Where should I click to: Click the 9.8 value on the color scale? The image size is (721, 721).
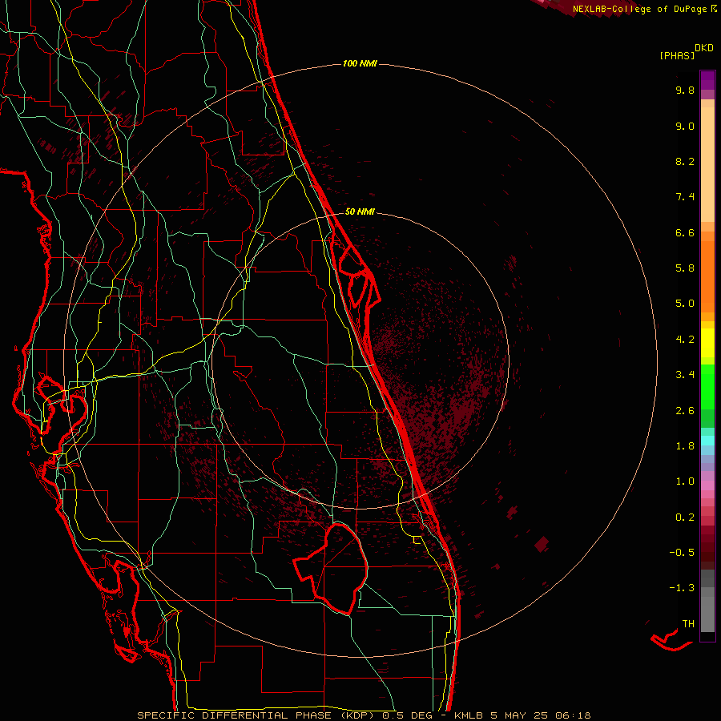(x=685, y=90)
